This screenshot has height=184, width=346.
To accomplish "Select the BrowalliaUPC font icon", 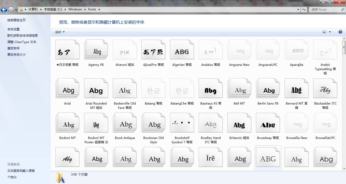I will (x=325, y=123).
